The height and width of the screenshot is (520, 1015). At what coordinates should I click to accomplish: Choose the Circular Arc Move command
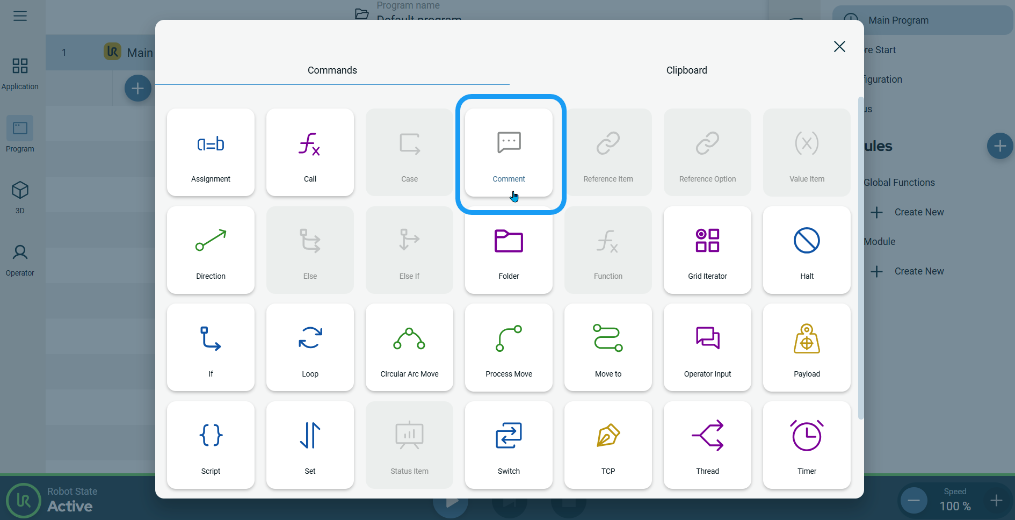click(409, 348)
